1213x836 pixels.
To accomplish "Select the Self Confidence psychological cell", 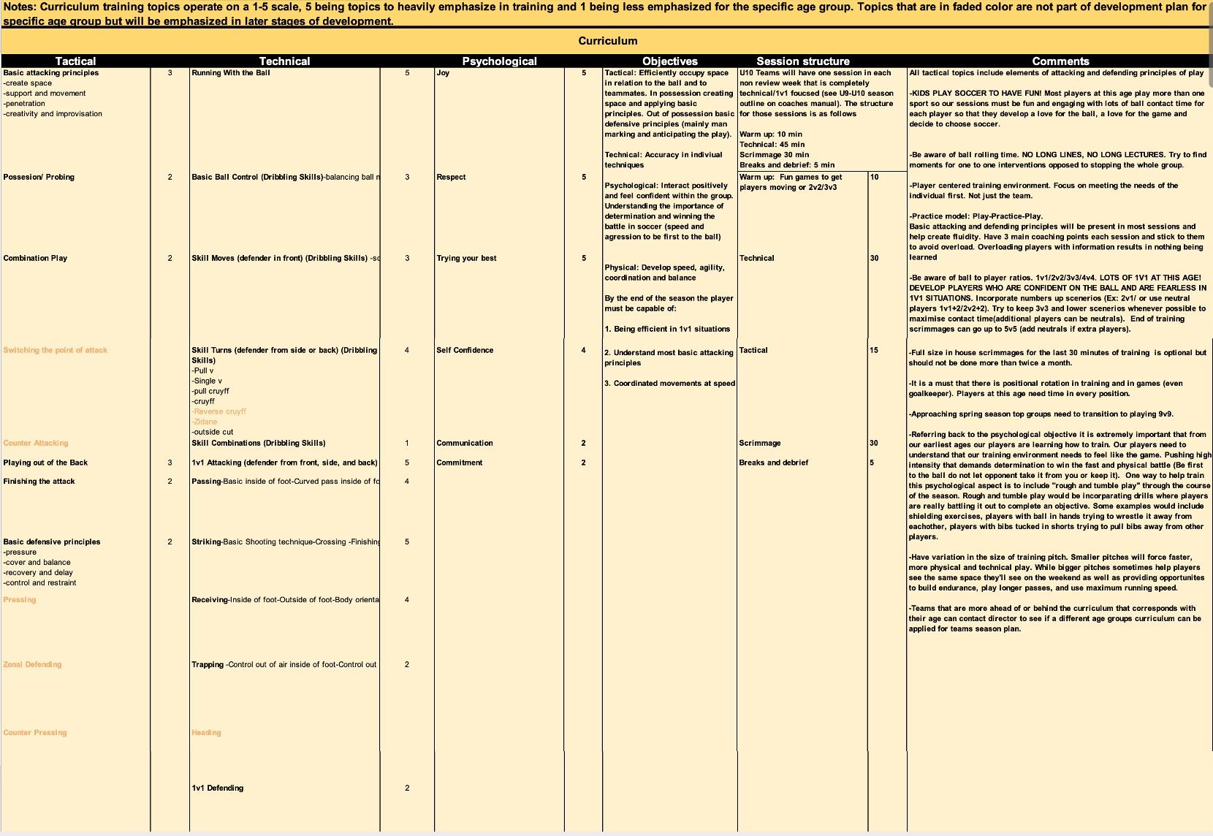I will (x=463, y=350).
